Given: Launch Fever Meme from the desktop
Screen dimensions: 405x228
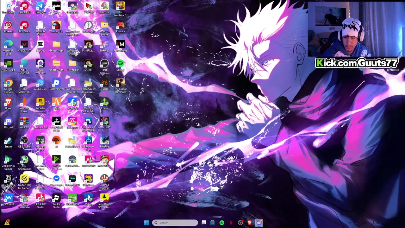Looking at the screenshot, I should pyautogui.click(x=120, y=46).
